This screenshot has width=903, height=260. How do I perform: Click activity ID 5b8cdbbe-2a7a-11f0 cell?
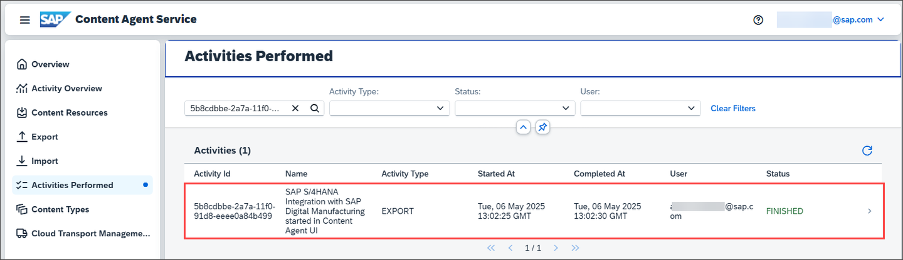[233, 211]
